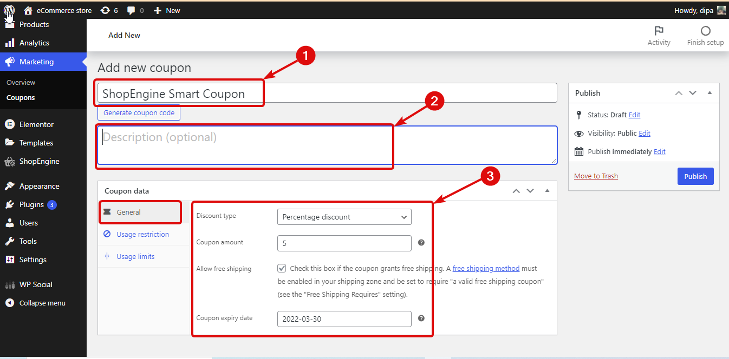The height and width of the screenshot is (359, 729).
Task: Click the Usage restriction ban icon
Action: (107, 234)
